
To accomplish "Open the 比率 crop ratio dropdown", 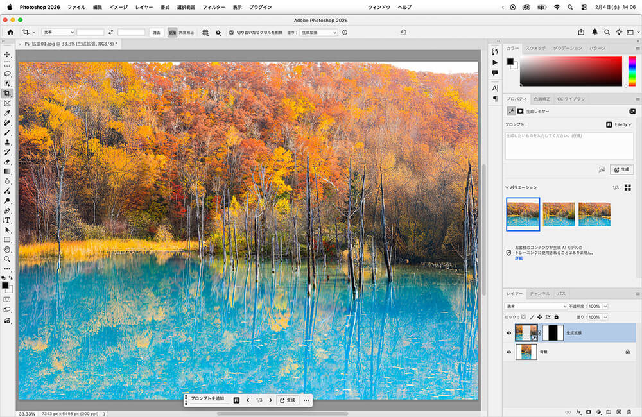I will click(58, 32).
